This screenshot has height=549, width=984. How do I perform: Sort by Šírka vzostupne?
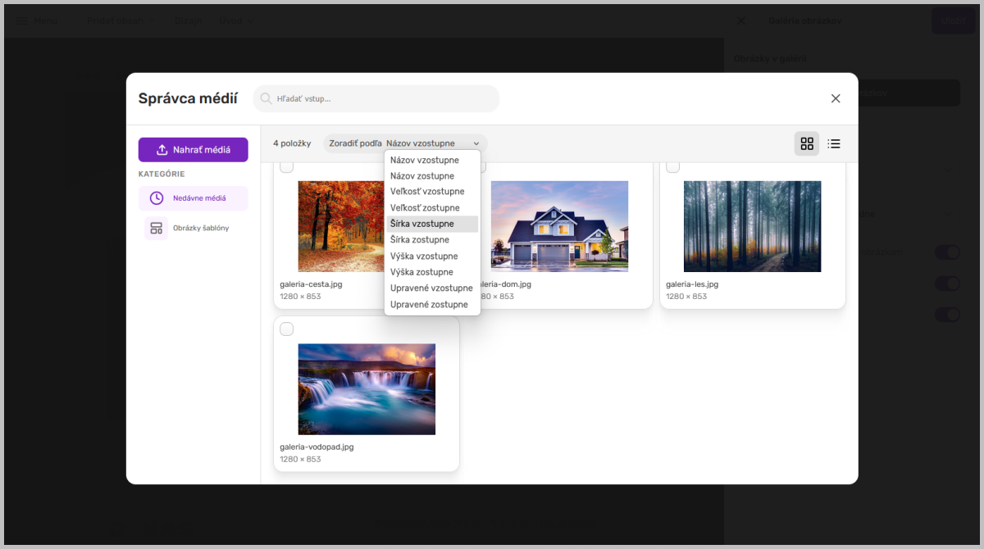pyautogui.click(x=432, y=224)
